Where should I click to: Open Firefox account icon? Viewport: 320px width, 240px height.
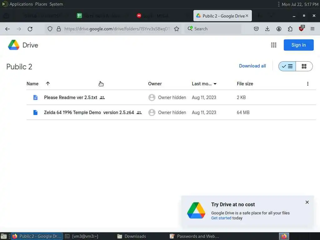(279, 29)
